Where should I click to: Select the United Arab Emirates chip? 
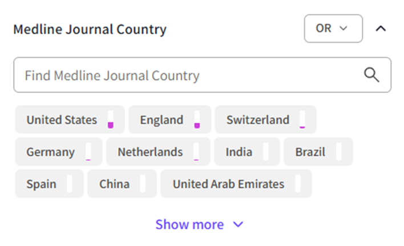(228, 184)
